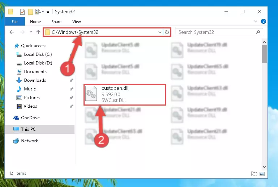This screenshot has height=187, width=278.
Task: Open the blue Help question mark icon
Action: [264, 21]
